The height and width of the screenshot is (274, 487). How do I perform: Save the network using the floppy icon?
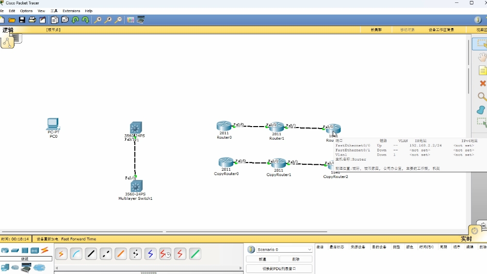(x=22, y=20)
